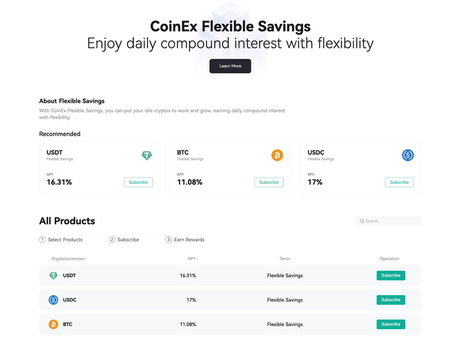Click the USDC icon in All Products table
The height and width of the screenshot is (338, 468).
tap(53, 300)
